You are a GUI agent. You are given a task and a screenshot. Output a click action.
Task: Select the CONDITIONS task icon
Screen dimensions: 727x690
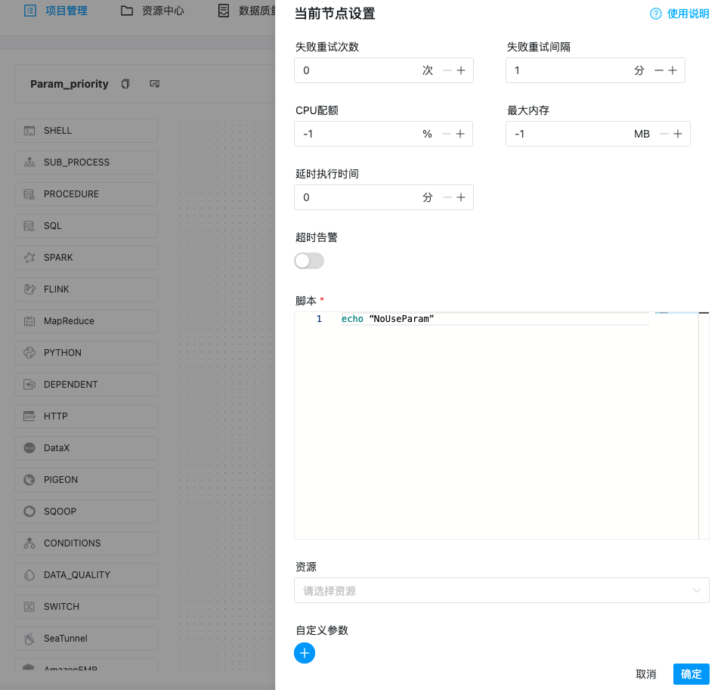(29, 543)
